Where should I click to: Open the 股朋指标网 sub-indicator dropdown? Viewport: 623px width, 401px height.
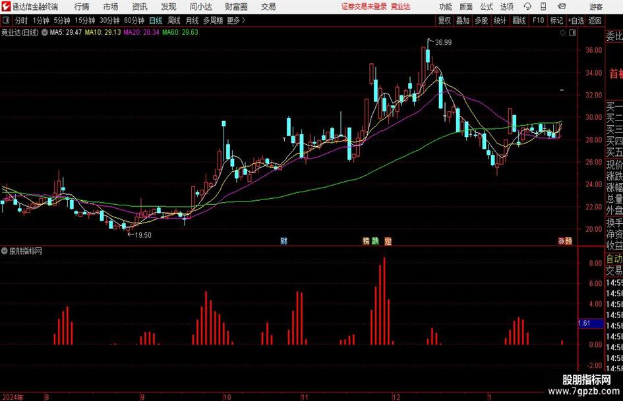click(5, 251)
